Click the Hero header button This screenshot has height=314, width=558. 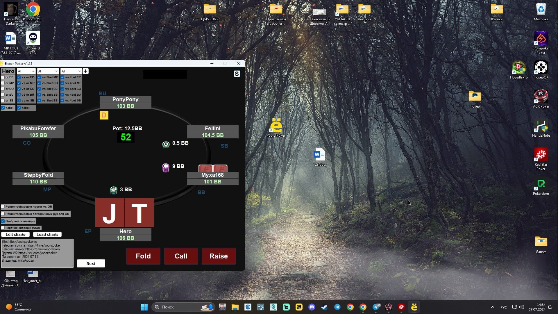tap(8, 71)
